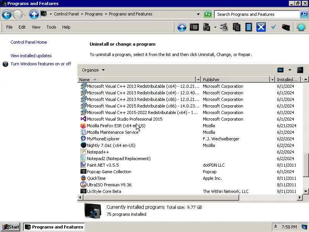
Task: Expand the Name column filter arrow
Action: [x=198, y=80]
